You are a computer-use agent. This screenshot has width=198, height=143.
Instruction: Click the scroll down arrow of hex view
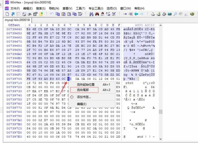coord(160,139)
